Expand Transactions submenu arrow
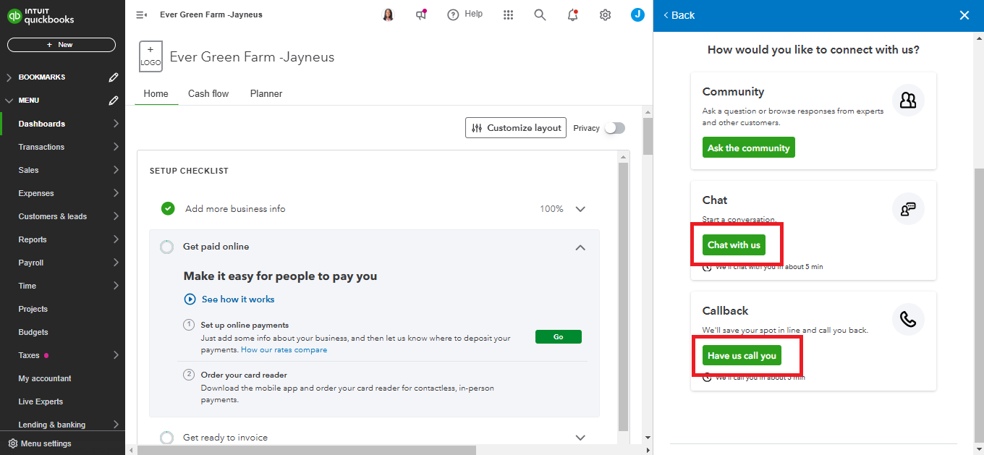Screen dimensions: 984x455 point(116,147)
